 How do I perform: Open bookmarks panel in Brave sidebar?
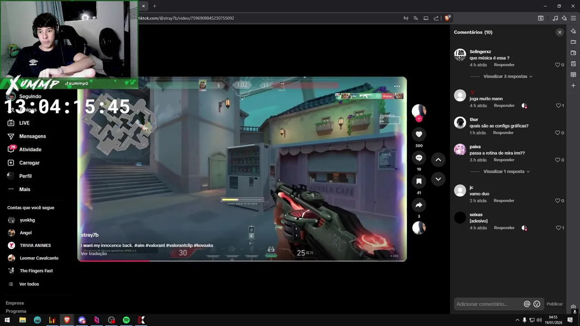pos(573,64)
